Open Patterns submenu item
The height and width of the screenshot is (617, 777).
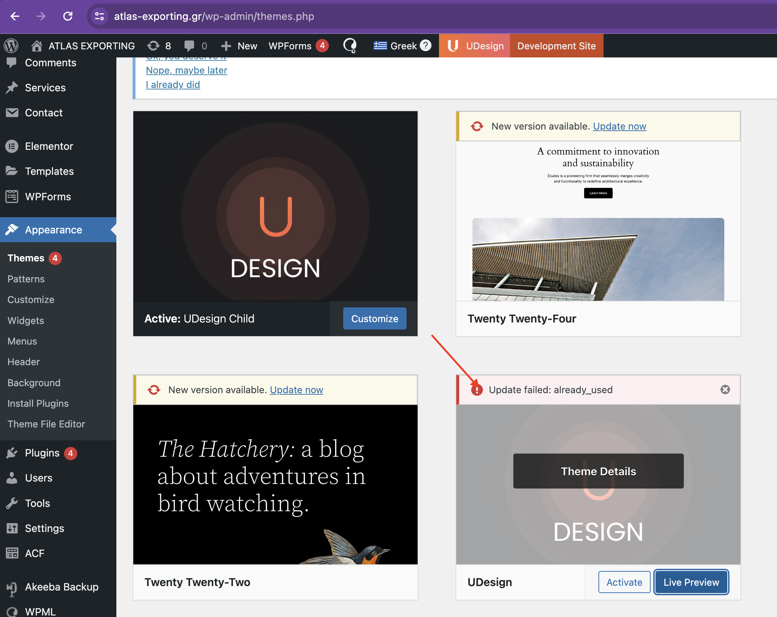(26, 279)
